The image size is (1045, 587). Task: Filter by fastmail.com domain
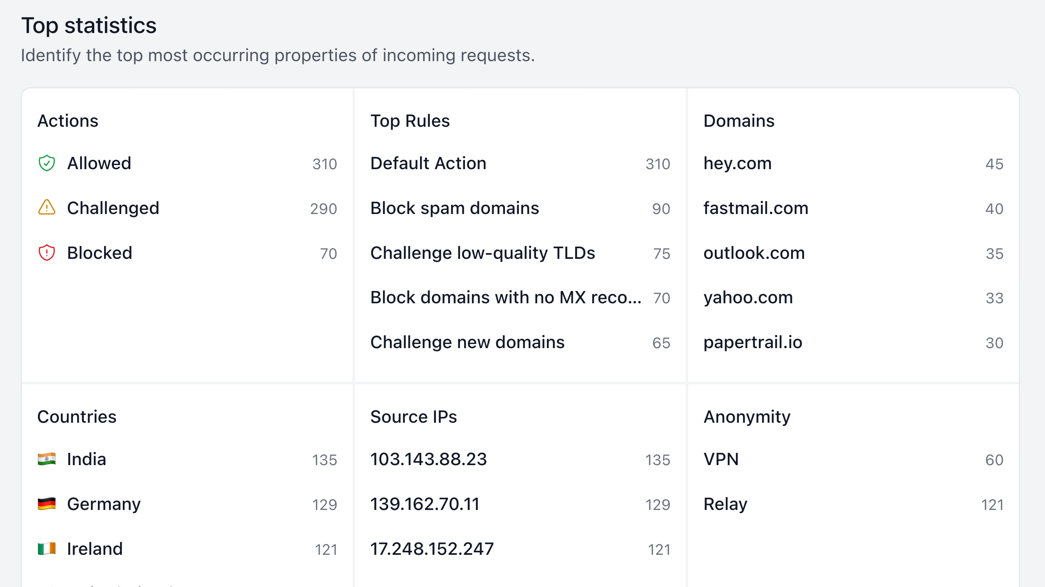[x=756, y=208]
